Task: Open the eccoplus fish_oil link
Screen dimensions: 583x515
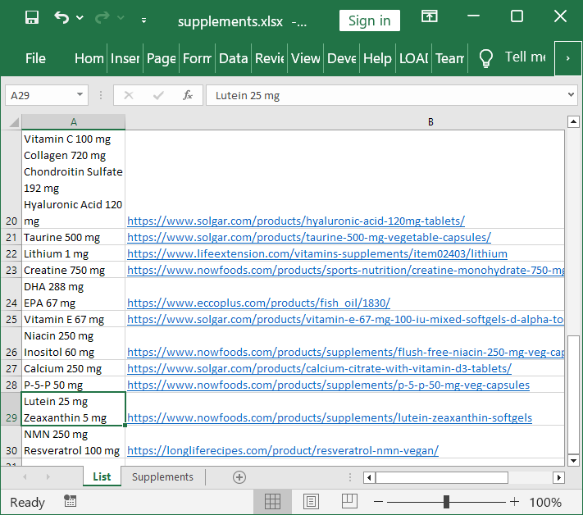Action: [x=259, y=303]
